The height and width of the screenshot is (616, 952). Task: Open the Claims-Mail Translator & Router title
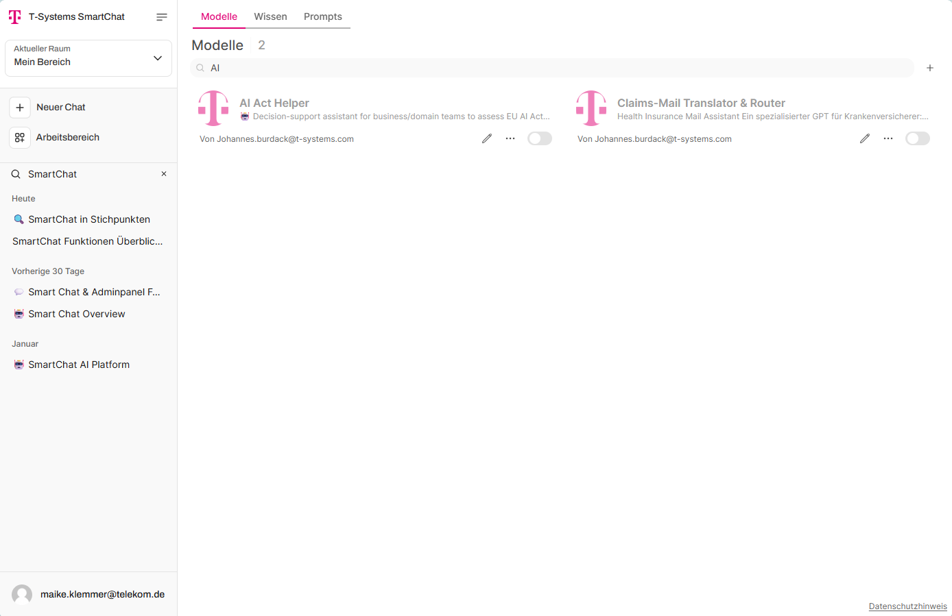pyautogui.click(x=701, y=103)
